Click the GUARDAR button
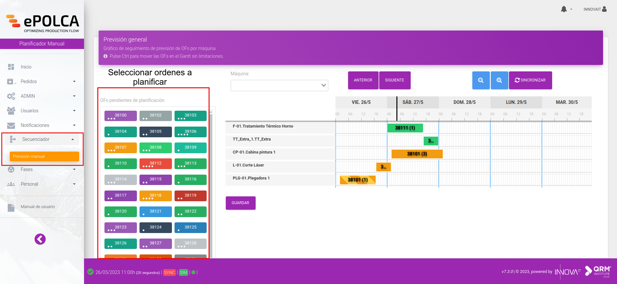The height and width of the screenshot is (284, 617). [240, 203]
